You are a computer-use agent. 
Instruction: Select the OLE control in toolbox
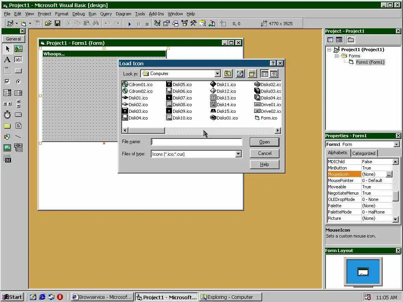tap(7, 159)
